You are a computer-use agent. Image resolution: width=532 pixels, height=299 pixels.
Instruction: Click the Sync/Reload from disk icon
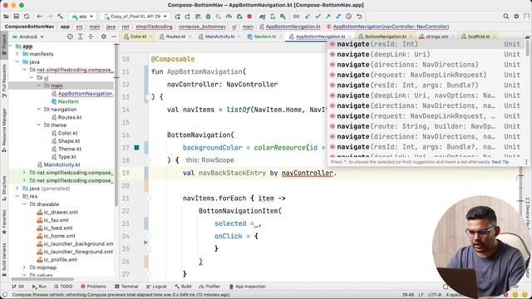27,17
